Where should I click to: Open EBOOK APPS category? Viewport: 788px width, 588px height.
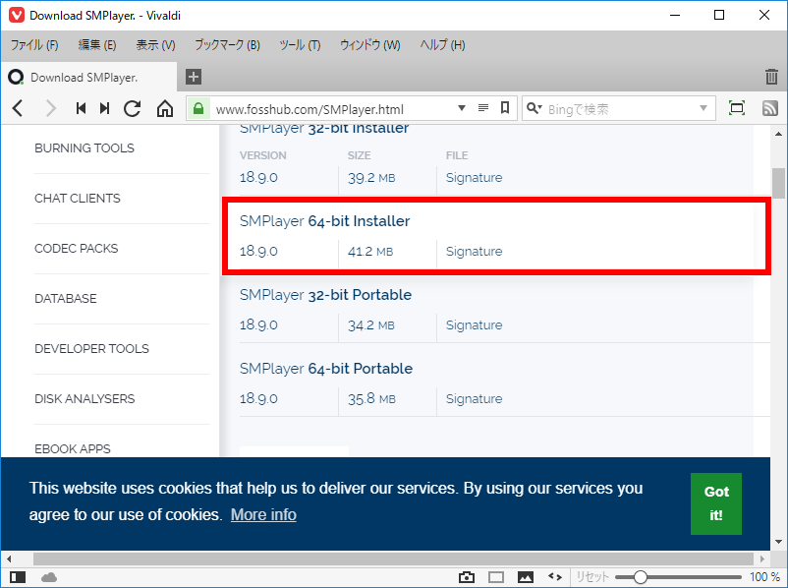pyautogui.click(x=73, y=448)
